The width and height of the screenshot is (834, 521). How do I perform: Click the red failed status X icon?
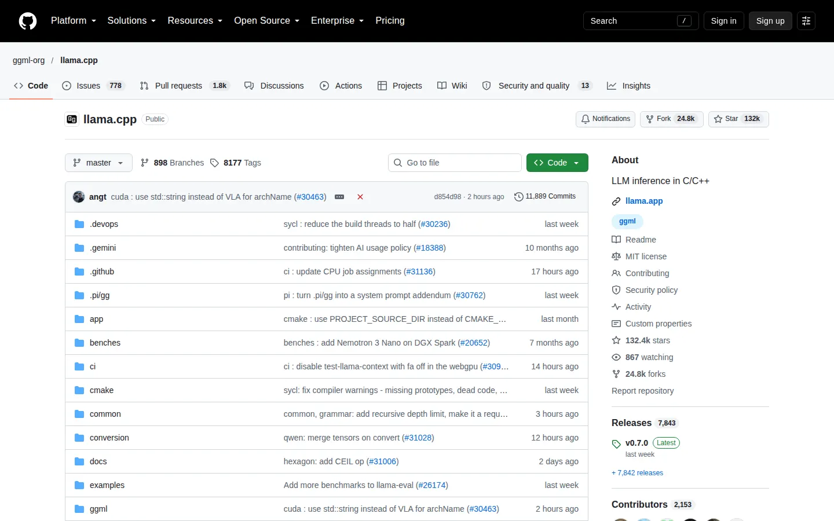(x=360, y=197)
